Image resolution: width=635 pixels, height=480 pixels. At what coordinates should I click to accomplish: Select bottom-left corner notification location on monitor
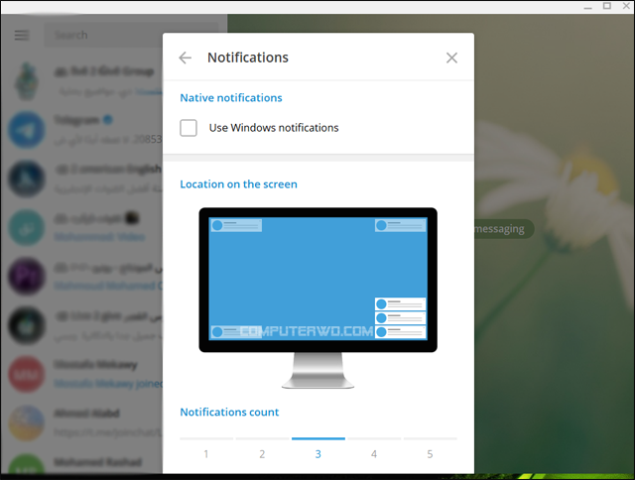click(x=236, y=332)
